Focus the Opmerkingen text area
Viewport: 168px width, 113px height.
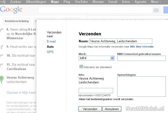point(141,87)
